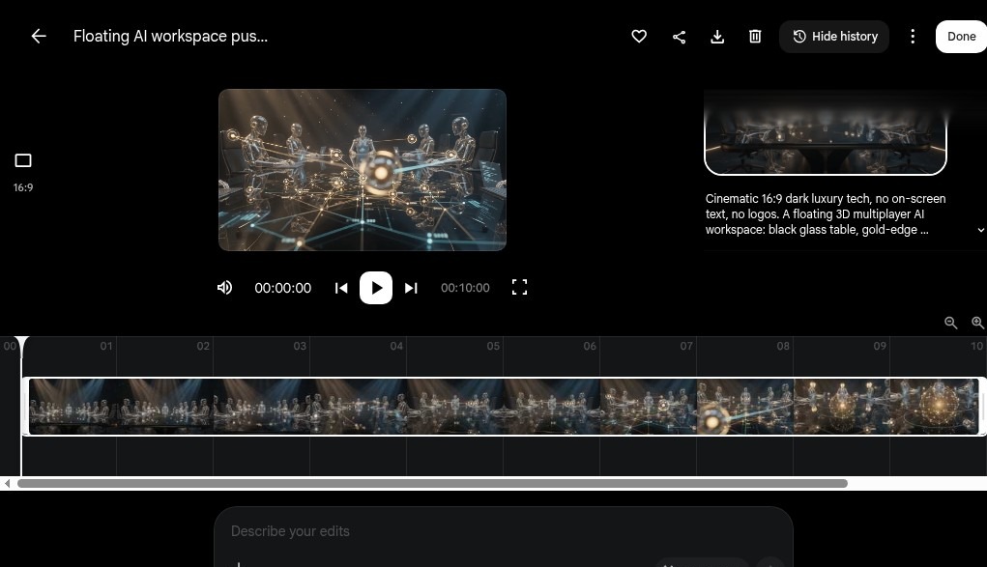
Task: Click the total duration 00:10:00
Action: point(465,288)
